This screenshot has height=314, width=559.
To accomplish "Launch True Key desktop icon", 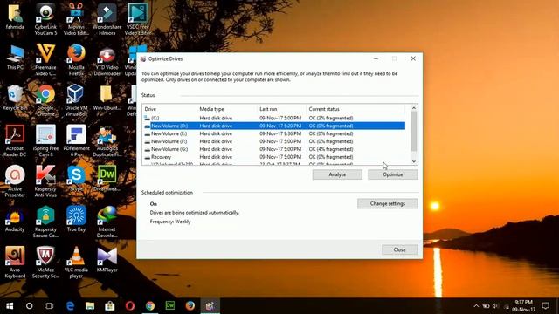I will [76, 219].
